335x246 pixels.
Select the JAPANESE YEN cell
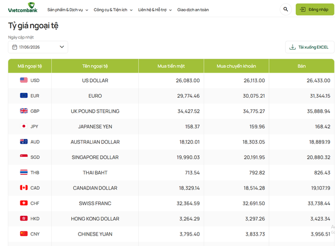pos(95,126)
